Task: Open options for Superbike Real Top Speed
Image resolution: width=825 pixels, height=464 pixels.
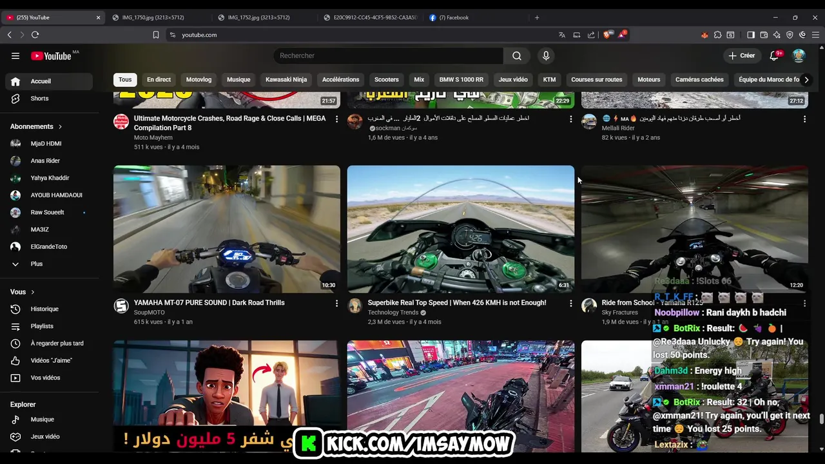Action: click(x=570, y=303)
